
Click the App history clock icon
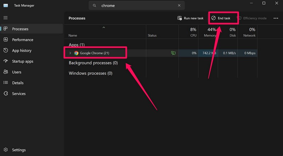pos(6,50)
